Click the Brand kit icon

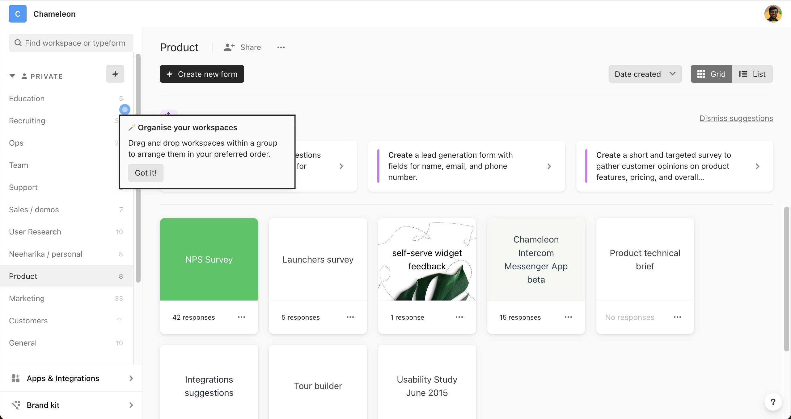pyautogui.click(x=15, y=405)
